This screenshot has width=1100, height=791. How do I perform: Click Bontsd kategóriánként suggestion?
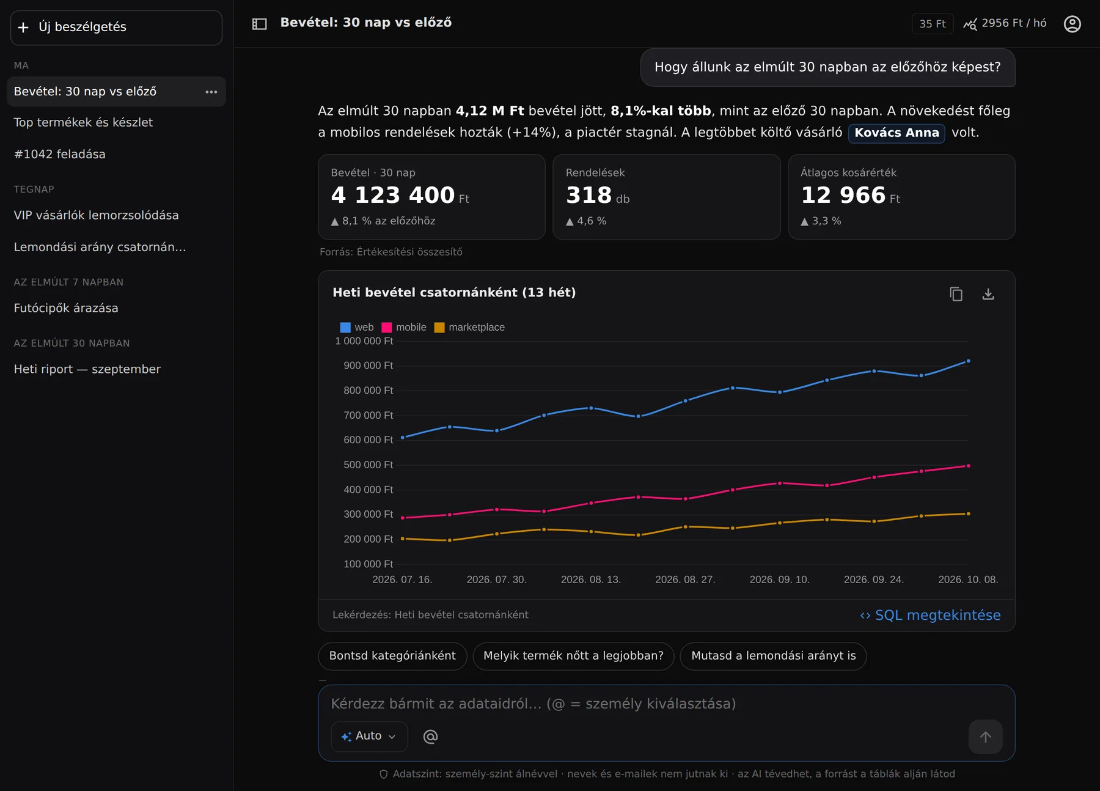click(392, 656)
